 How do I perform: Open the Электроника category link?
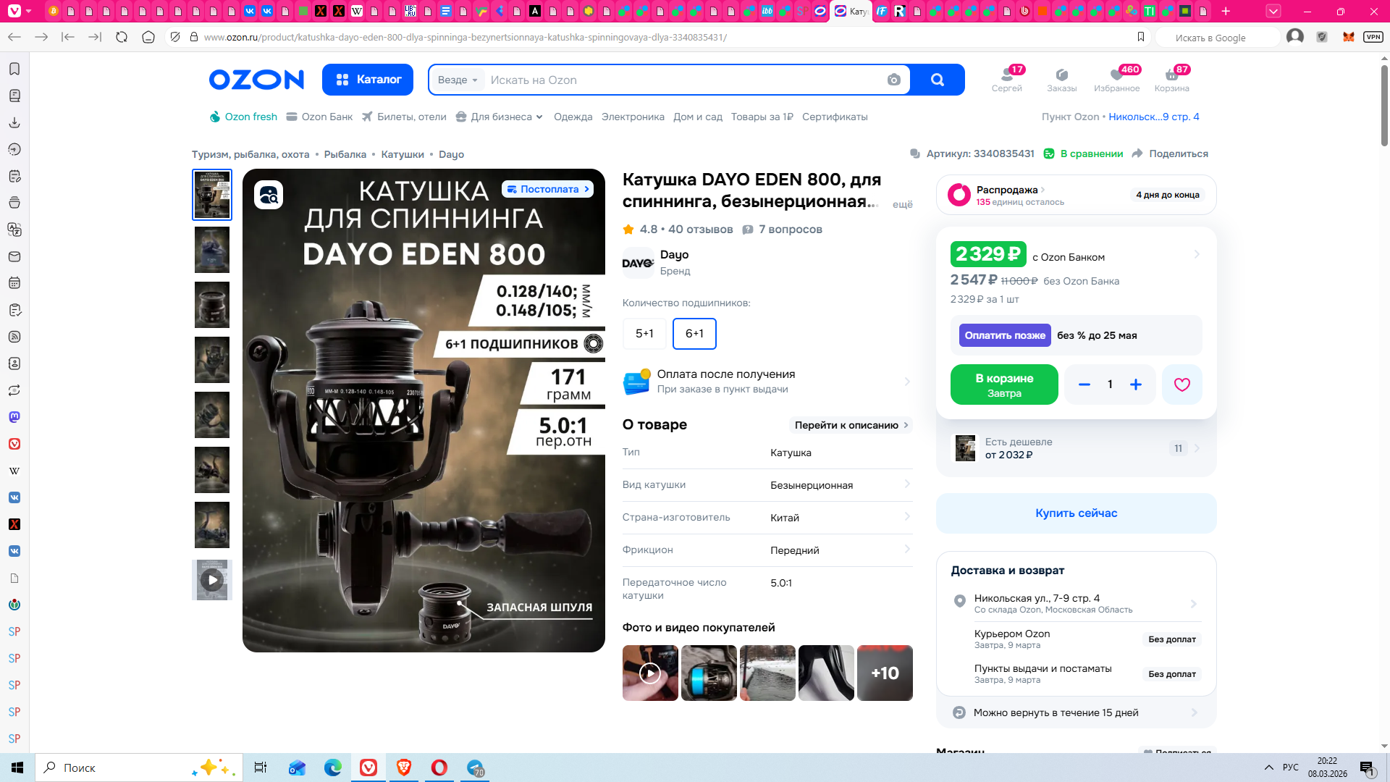coord(633,117)
